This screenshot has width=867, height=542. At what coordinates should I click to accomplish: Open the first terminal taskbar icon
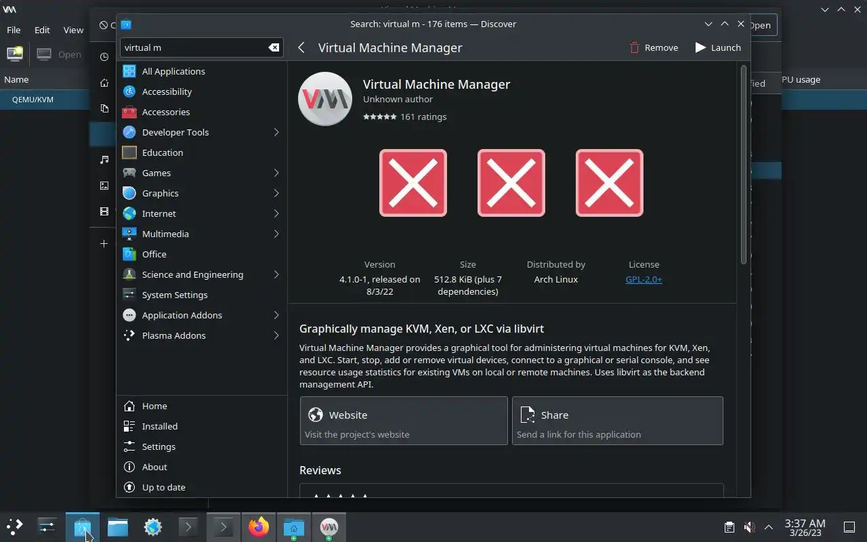pyautogui.click(x=188, y=526)
